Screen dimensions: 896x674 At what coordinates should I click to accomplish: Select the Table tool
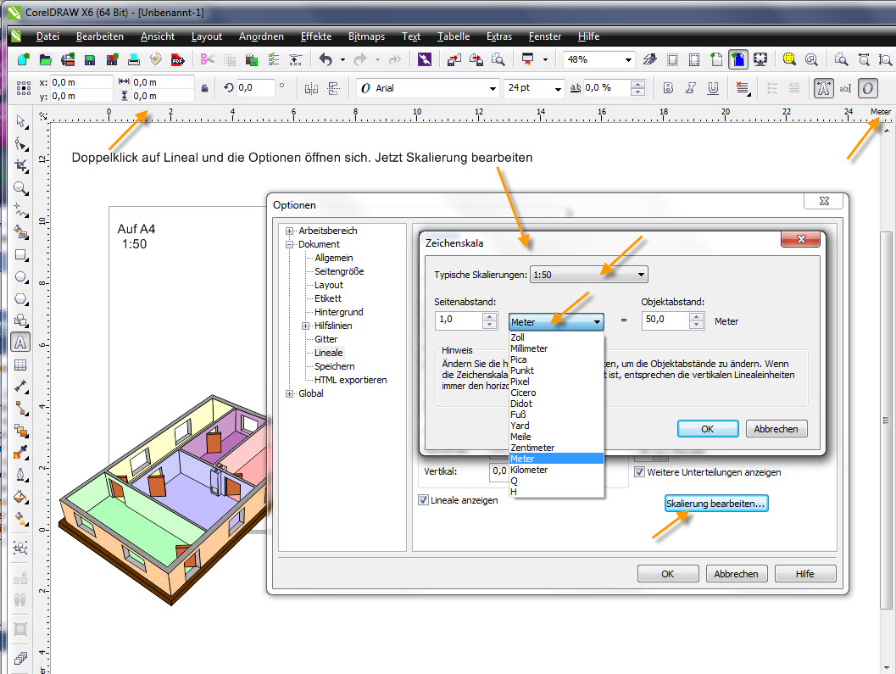coord(21,365)
